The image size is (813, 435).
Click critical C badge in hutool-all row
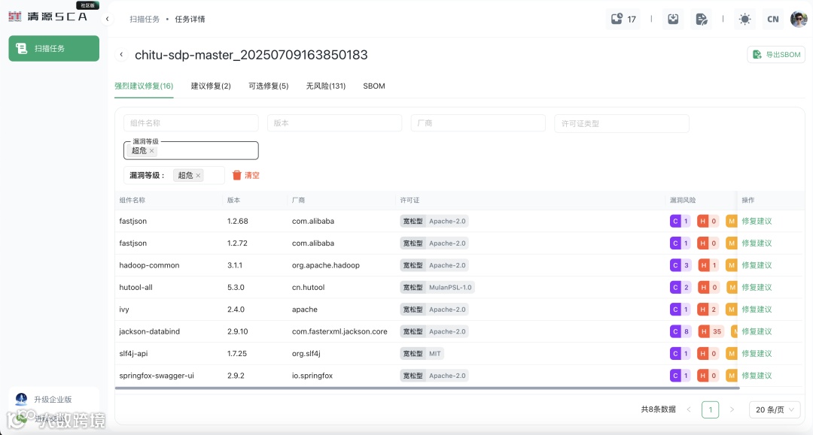(x=681, y=287)
